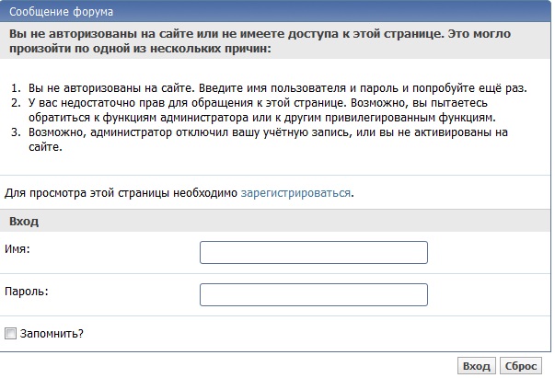The width and height of the screenshot is (555, 378).
Task: Click the зарегистрироваться registration link
Action: pyautogui.click(x=296, y=193)
